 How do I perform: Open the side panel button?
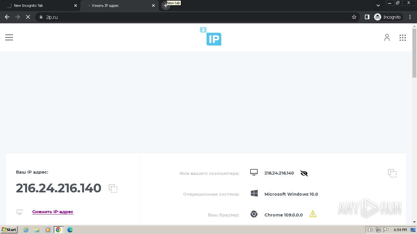[x=367, y=17]
